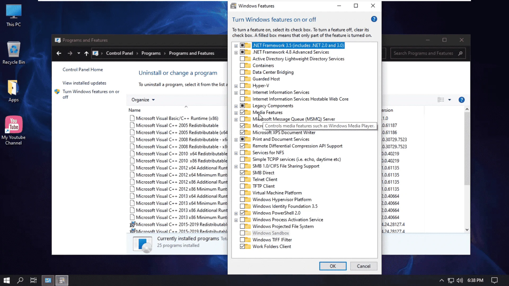Enable Containers feature checkbox
Screen dimensions: 509x286
coord(242,65)
